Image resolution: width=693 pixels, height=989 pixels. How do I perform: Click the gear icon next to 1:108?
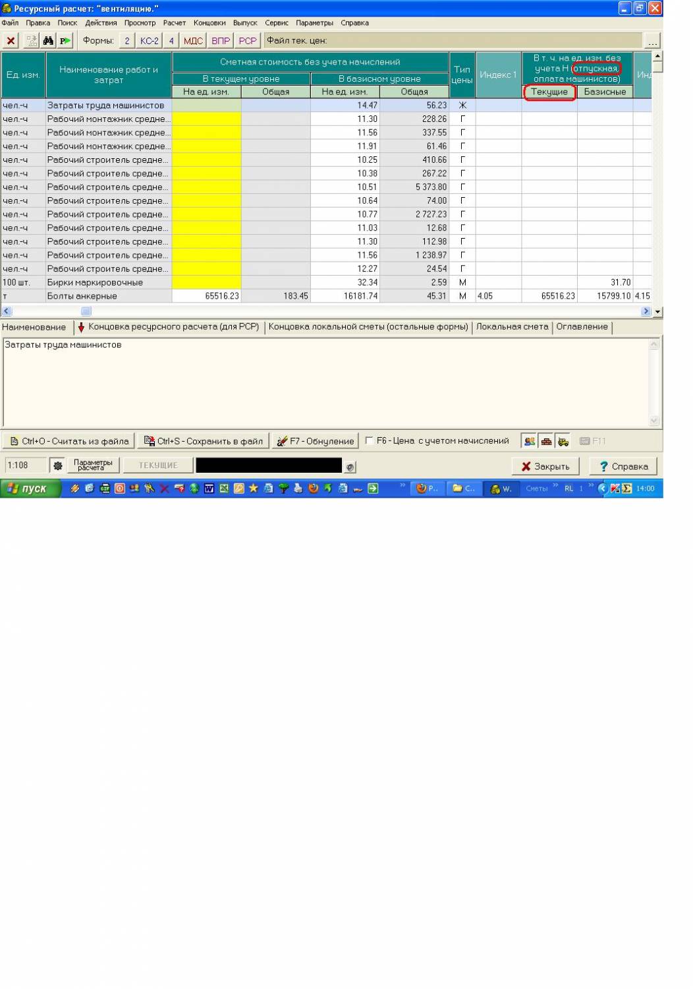pos(58,465)
